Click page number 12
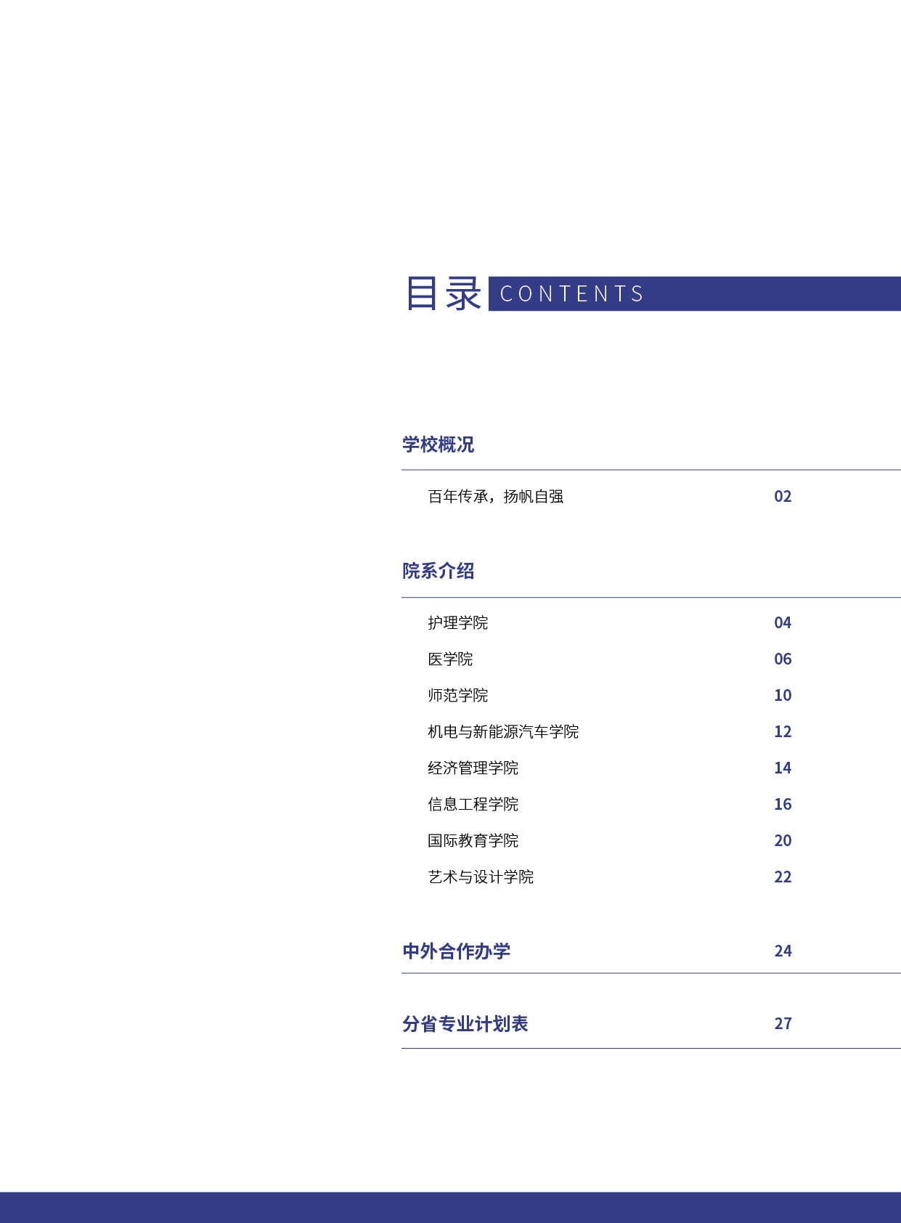Screen dimensions: 901x1223 click(782, 732)
